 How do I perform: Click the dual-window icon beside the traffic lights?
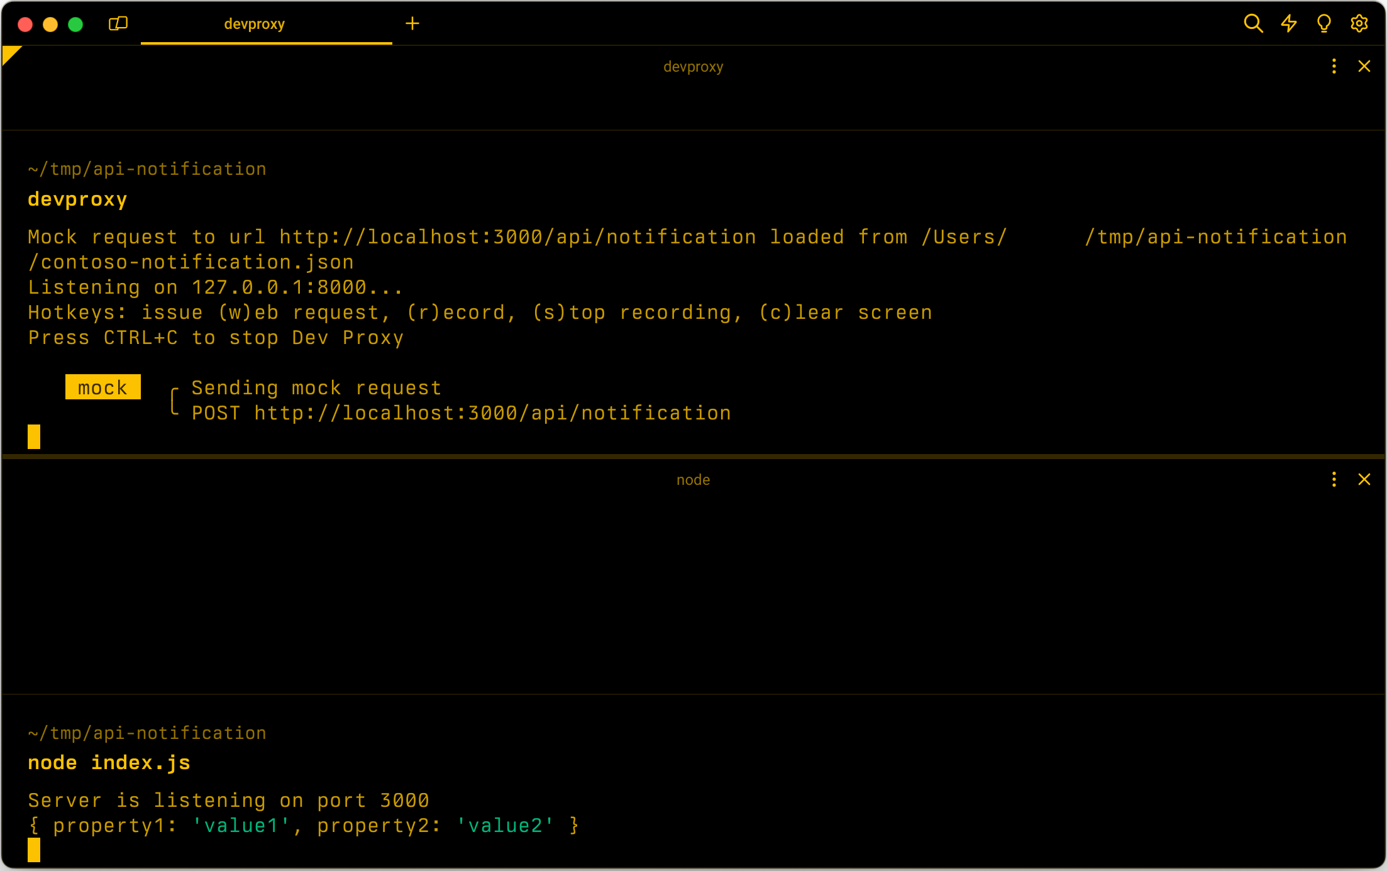[x=118, y=23]
